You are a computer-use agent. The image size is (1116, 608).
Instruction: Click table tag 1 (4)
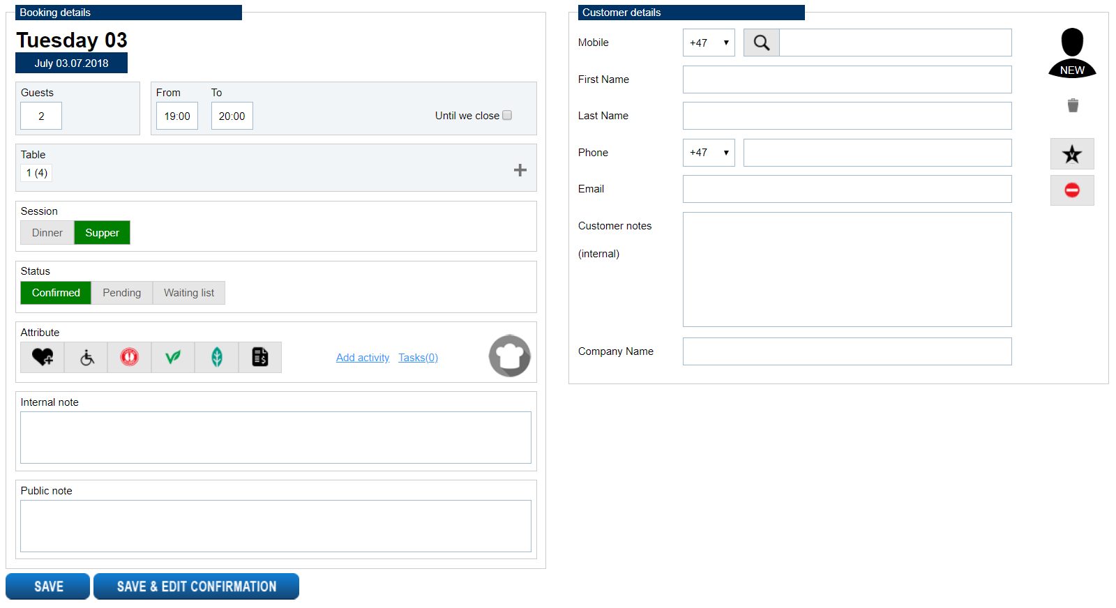click(x=37, y=173)
